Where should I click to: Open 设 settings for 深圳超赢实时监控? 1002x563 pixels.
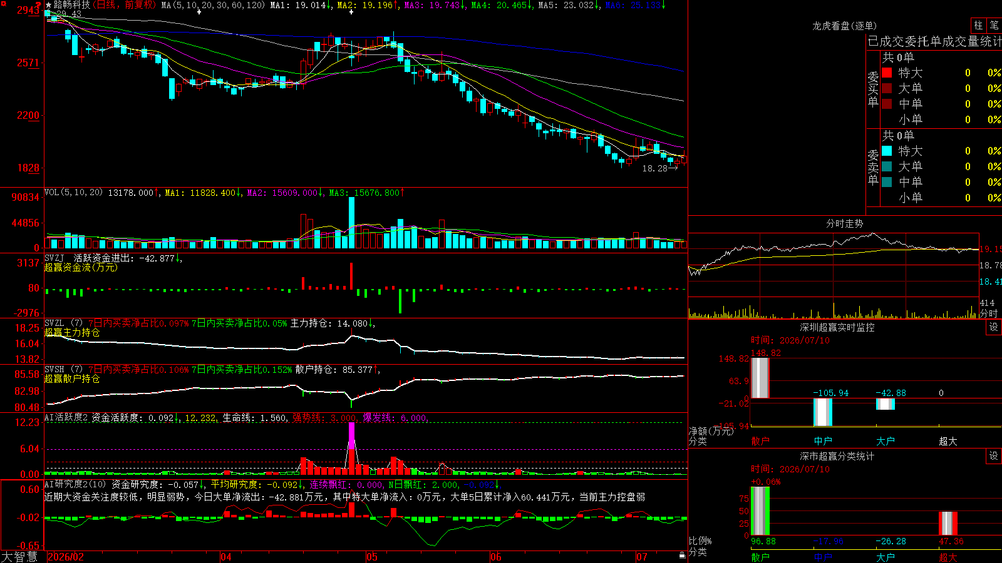click(x=994, y=327)
